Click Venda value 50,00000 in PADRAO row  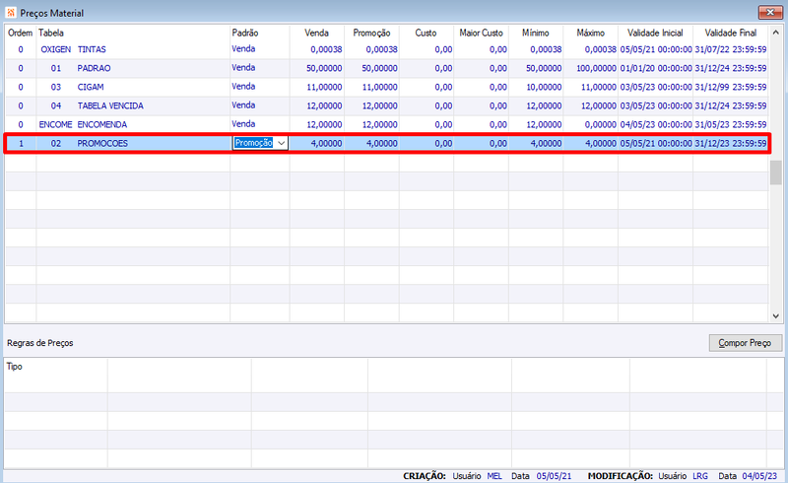coord(324,68)
